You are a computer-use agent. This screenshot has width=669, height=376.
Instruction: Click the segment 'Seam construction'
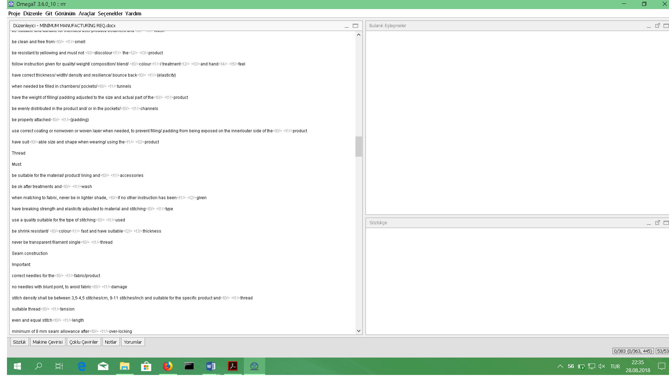(x=30, y=253)
